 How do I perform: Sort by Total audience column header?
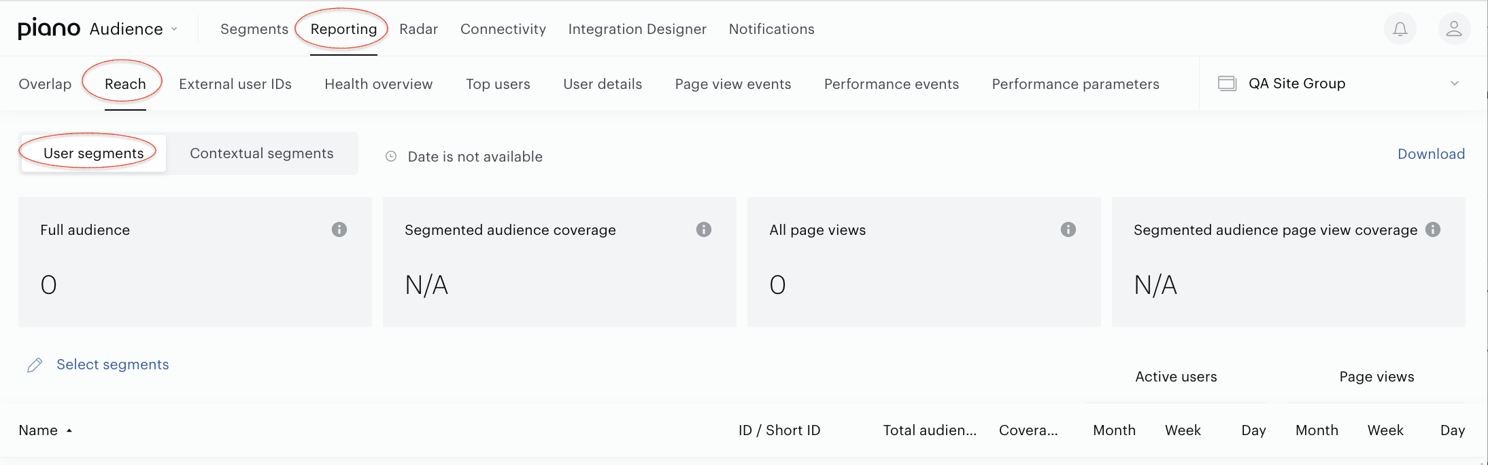(930, 430)
